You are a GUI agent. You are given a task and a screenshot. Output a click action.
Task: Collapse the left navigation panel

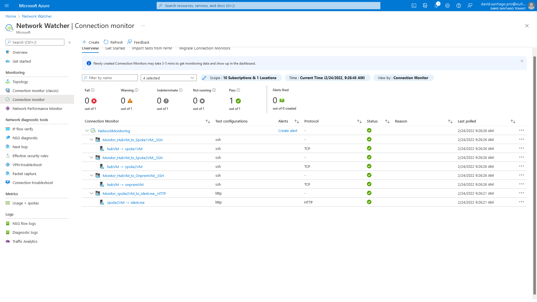70,43
